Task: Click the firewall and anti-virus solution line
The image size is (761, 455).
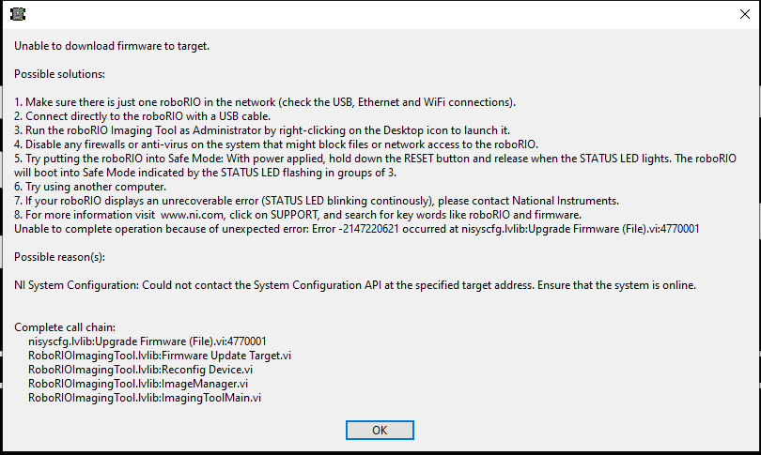Action: (276, 144)
